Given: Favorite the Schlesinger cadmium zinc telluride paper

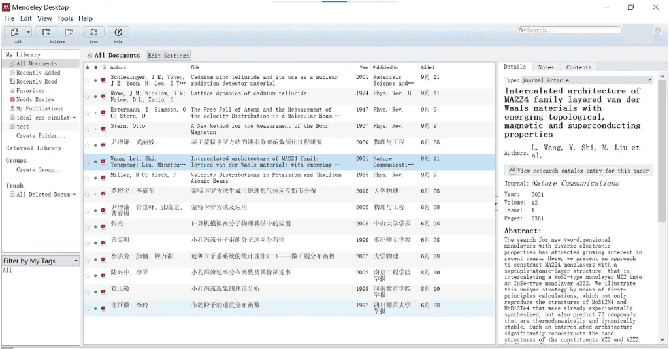Looking at the screenshot, I should 88,80.
